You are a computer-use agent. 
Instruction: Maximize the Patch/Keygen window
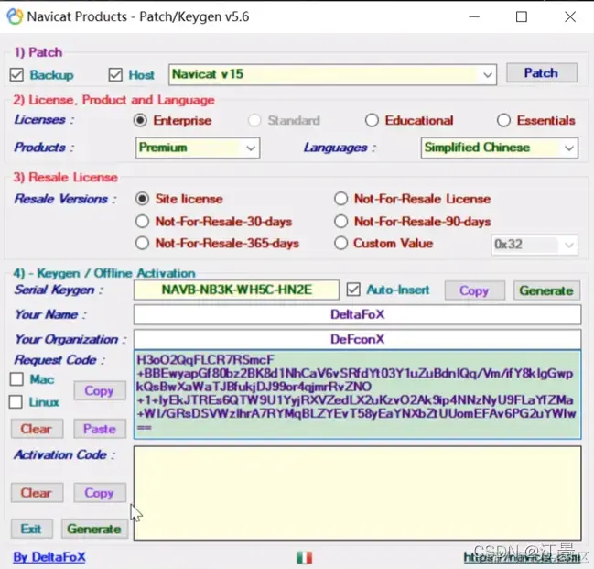pyautogui.click(x=522, y=17)
